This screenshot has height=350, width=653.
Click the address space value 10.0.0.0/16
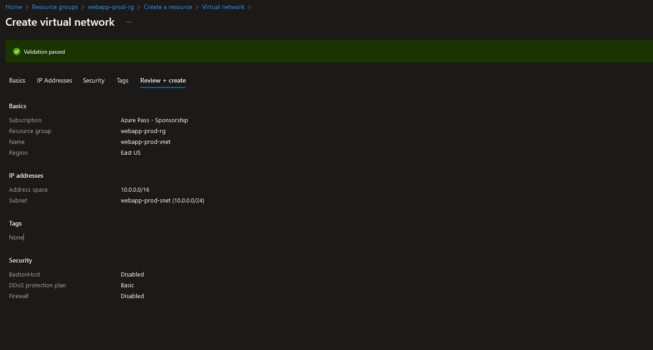(x=135, y=190)
